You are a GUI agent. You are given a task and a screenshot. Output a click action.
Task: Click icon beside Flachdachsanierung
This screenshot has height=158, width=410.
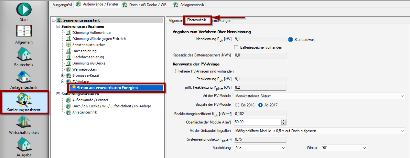pyautogui.click(x=68, y=57)
